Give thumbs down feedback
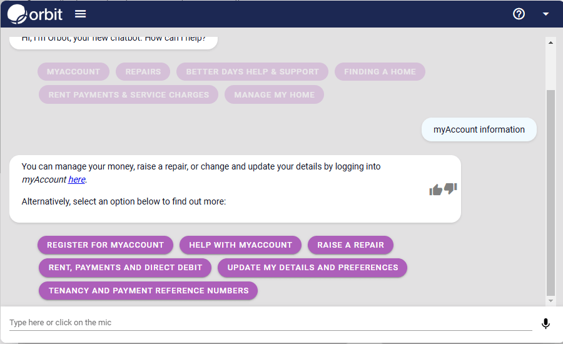This screenshot has width=563, height=344. pos(450,188)
